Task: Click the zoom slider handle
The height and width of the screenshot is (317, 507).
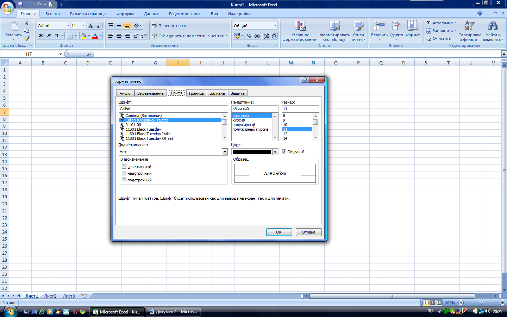Action: click(x=481, y=303)
